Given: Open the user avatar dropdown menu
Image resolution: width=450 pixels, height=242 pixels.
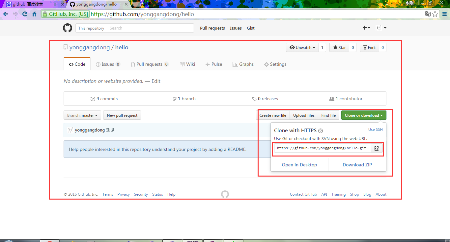Looking at the screenshot, I should (x=381, y=28).
